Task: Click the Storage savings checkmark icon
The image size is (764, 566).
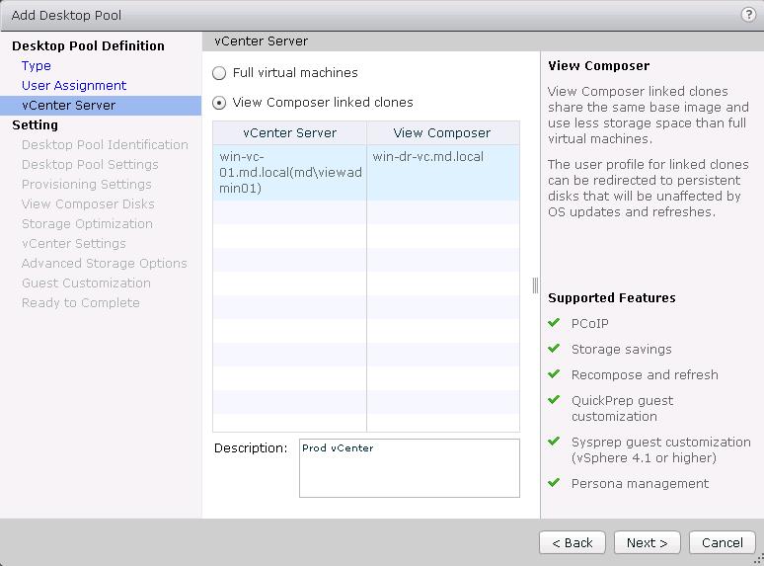Action: (555, 349)
